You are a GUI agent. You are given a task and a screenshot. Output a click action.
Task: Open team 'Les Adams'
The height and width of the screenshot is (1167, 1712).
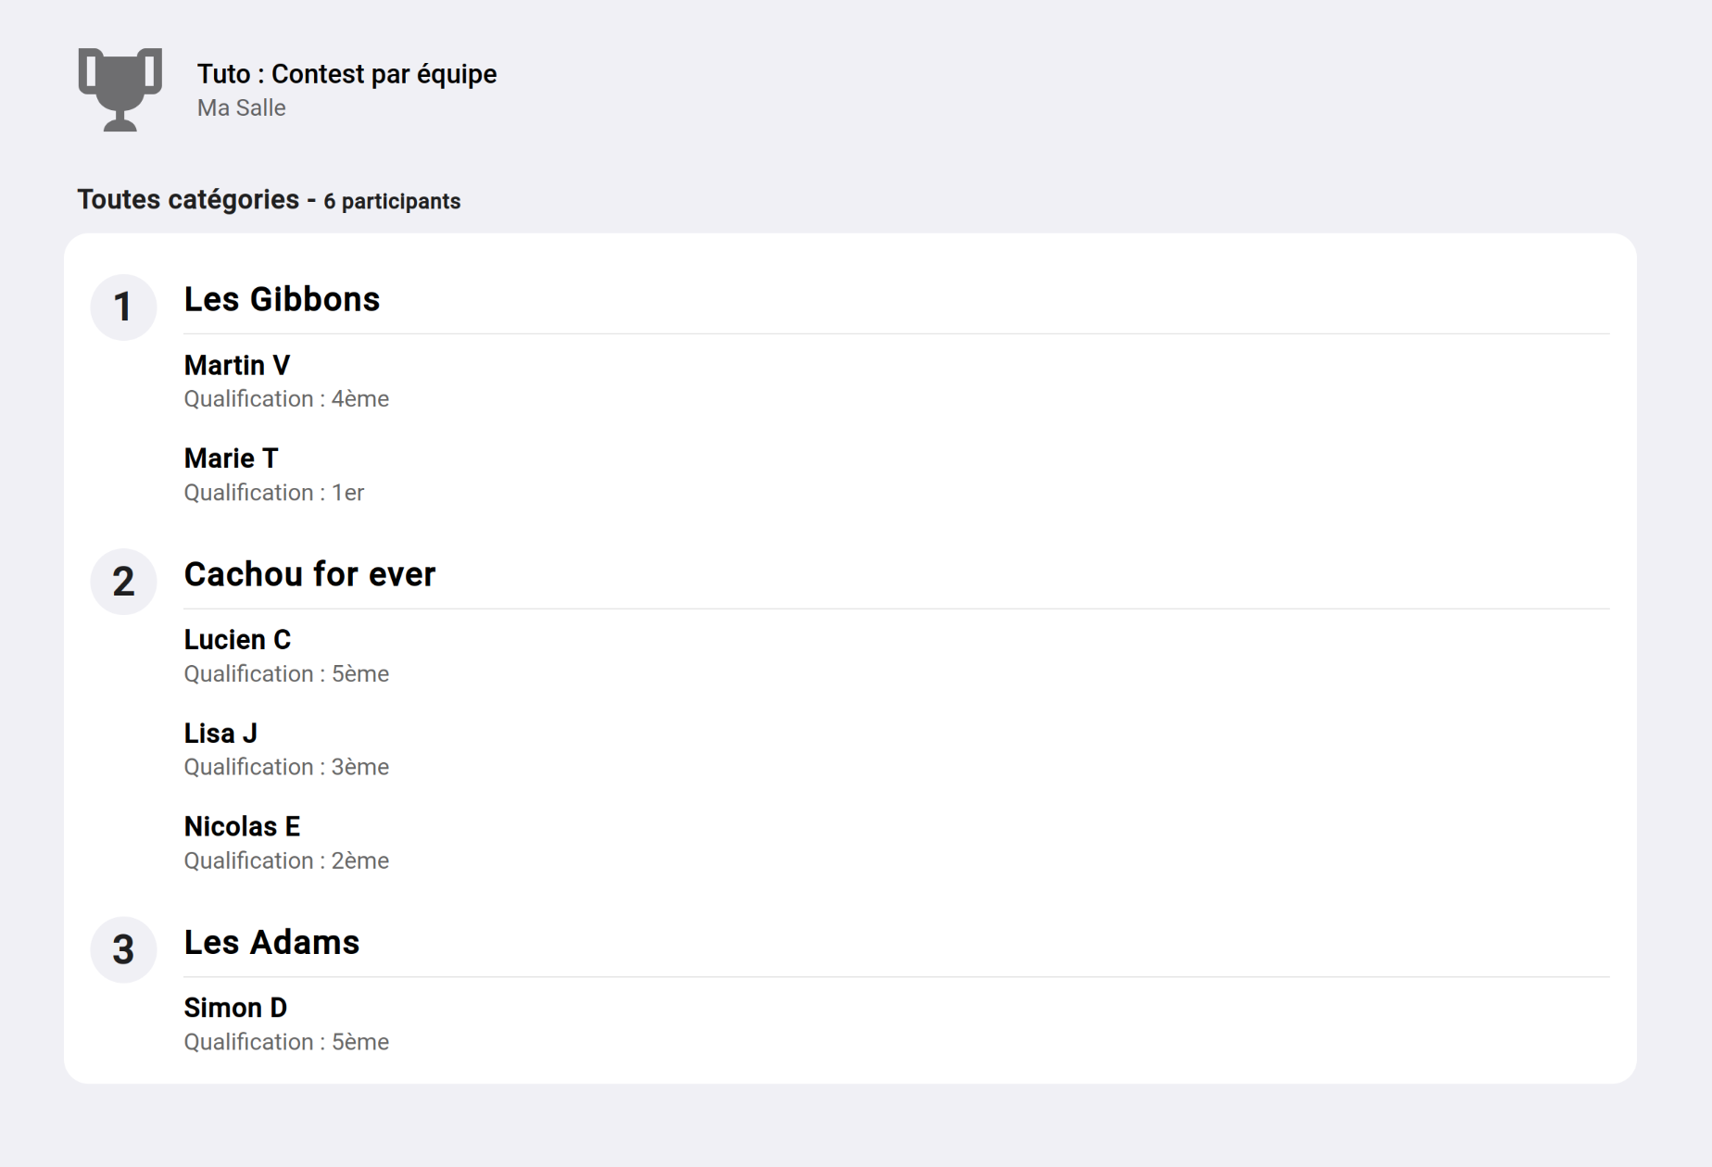pyautogui.click(x=271, y=943)
